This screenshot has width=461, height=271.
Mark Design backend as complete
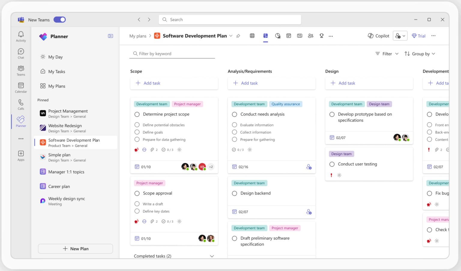235,193
